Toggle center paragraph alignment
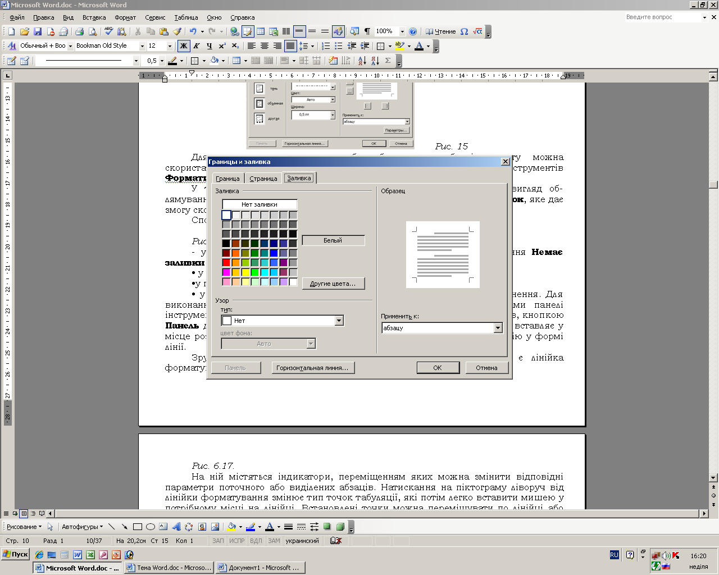 pyautogui.click(x=265, y=46)
